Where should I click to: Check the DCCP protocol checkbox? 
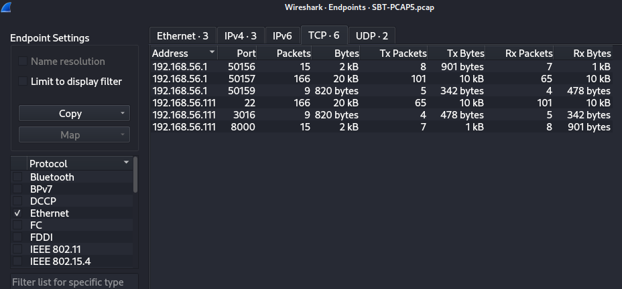click(17, 201)
